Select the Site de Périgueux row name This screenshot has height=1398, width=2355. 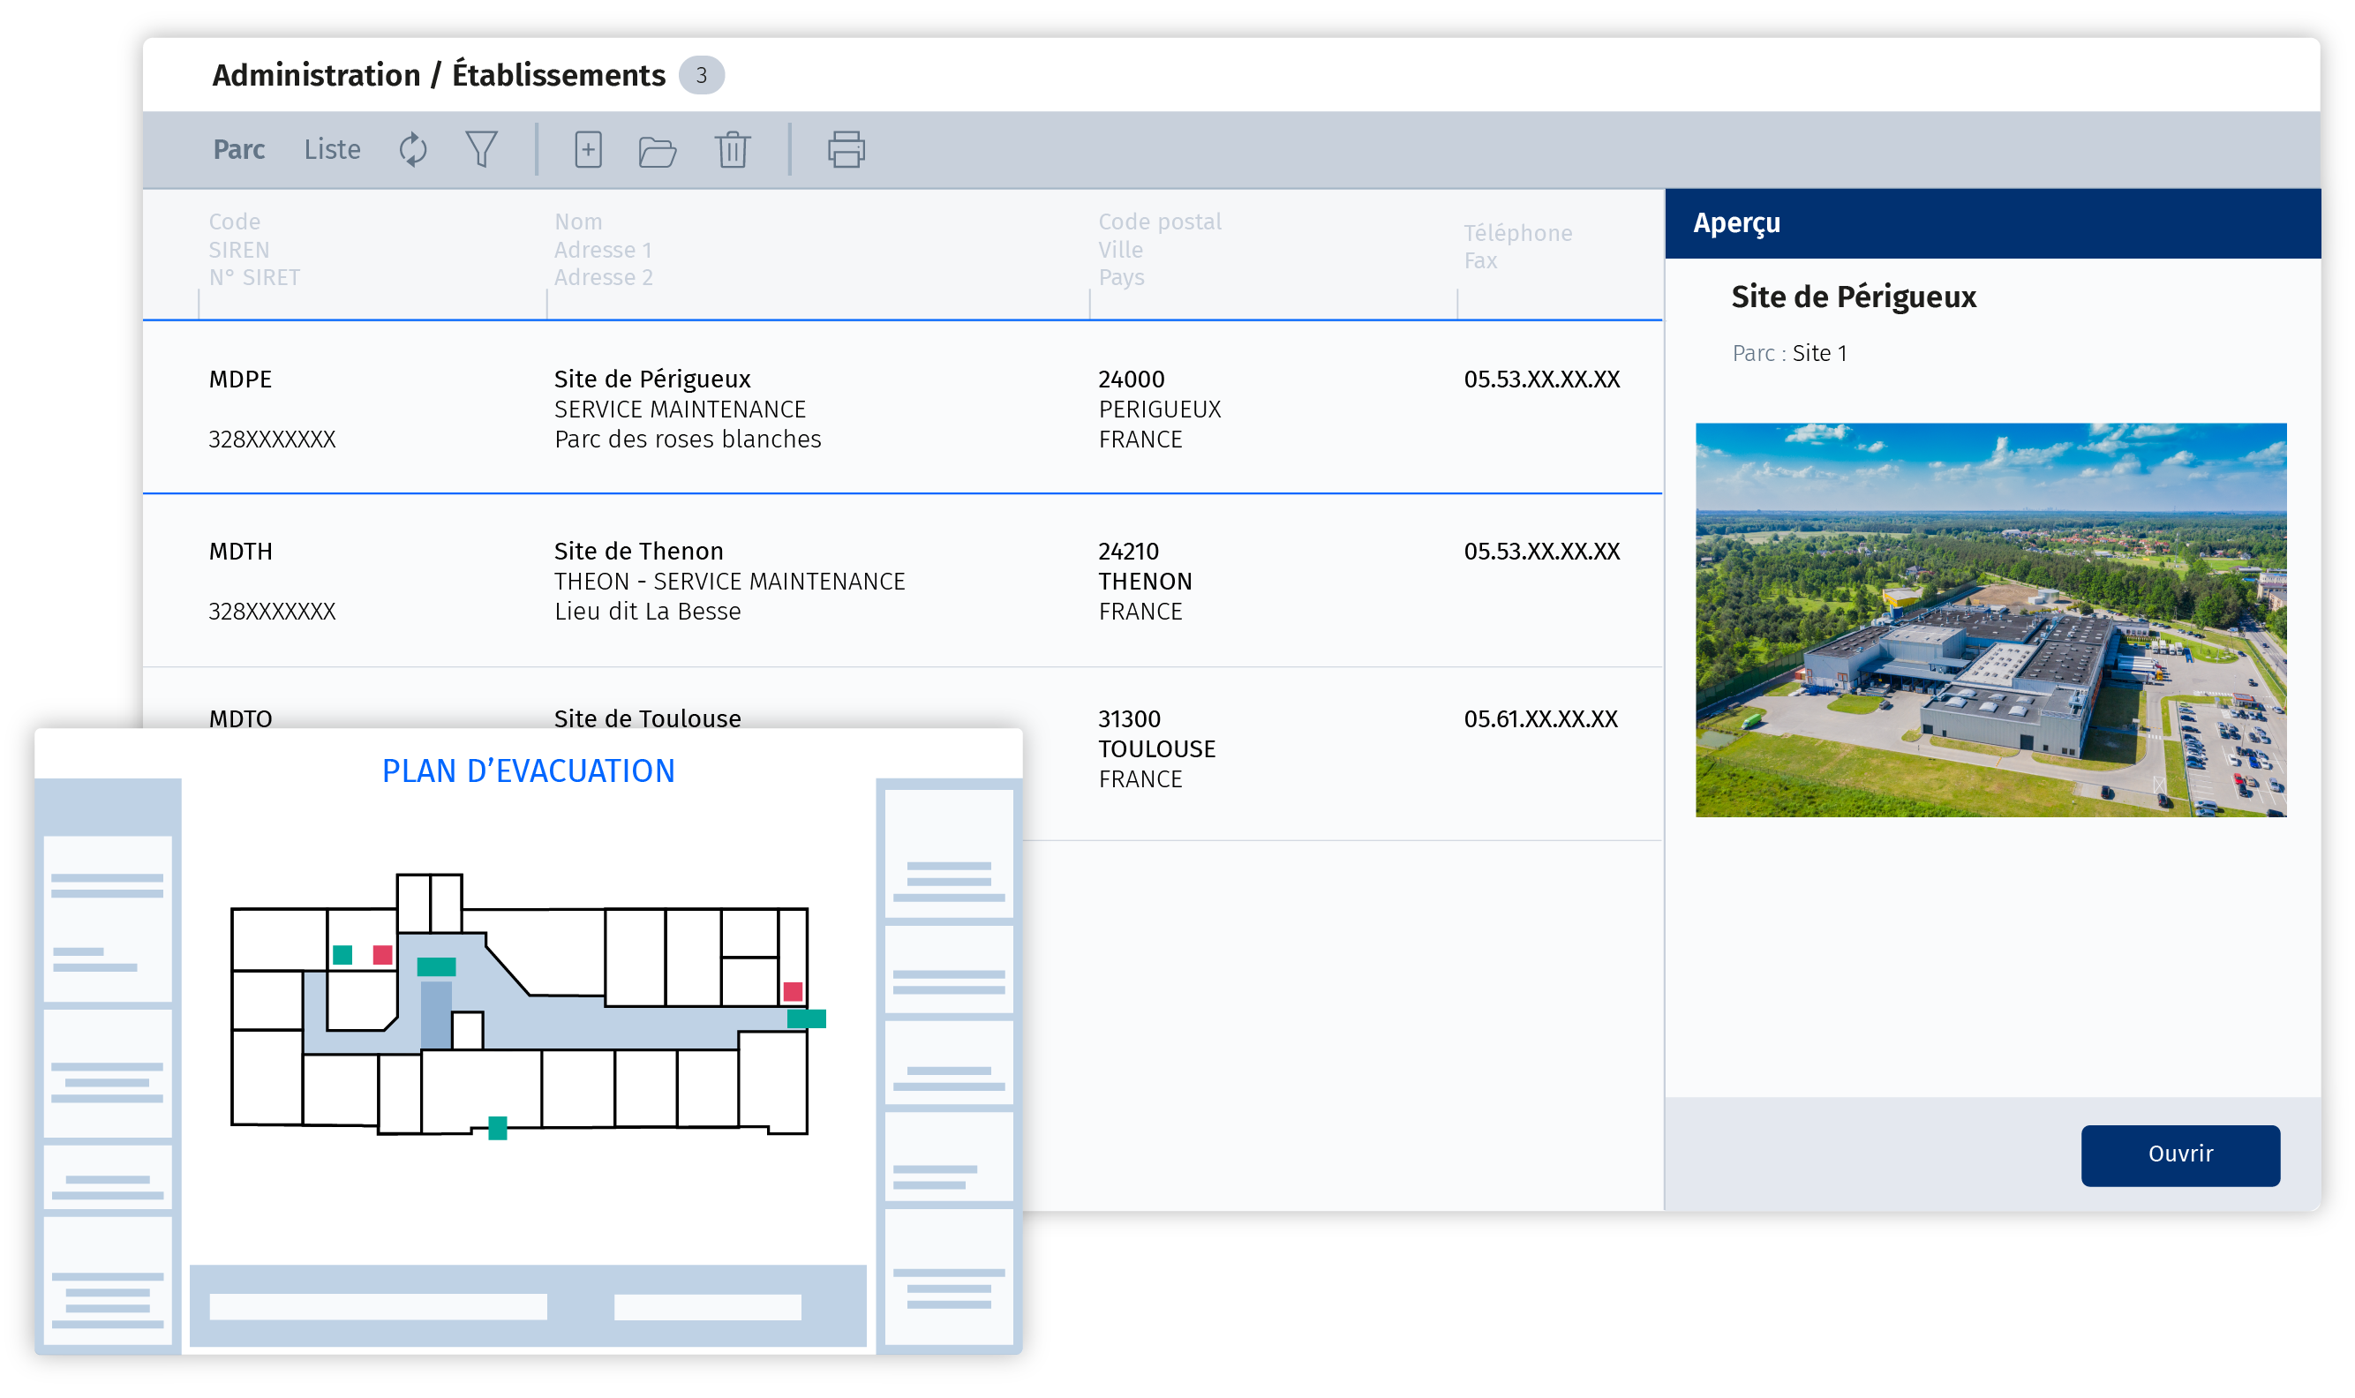click(x=652, y=379)
